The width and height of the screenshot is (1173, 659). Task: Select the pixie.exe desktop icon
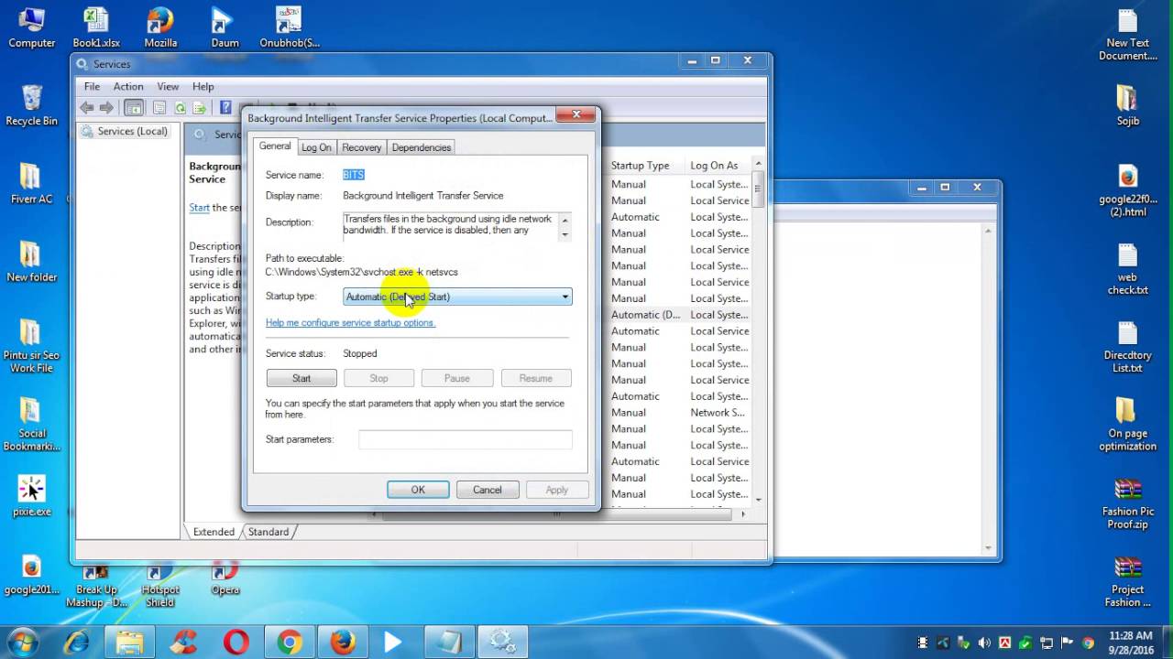31,496
